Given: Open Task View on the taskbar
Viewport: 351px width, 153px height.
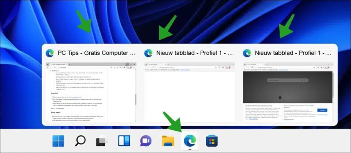Looking at the screenshot, I should click(102, 141).
